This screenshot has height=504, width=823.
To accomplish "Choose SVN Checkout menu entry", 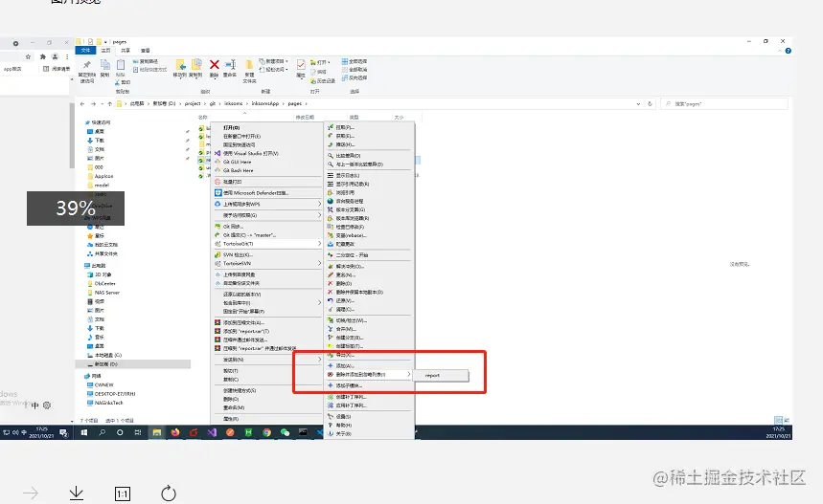I will 267,254.
